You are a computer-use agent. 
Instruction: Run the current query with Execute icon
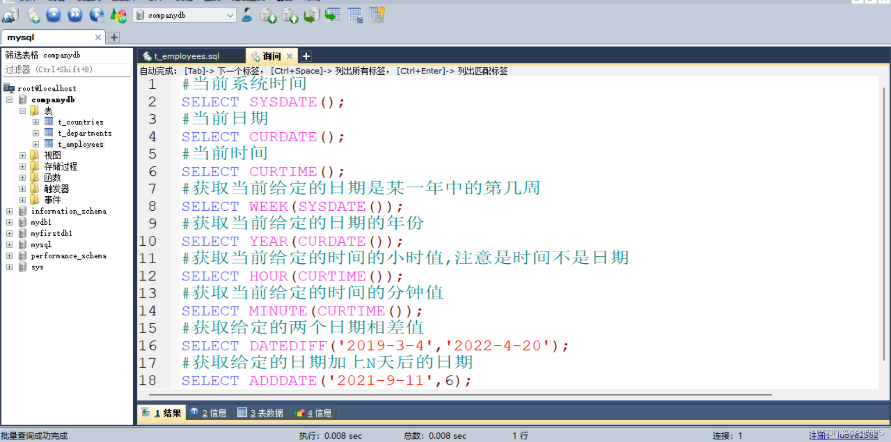53,15
